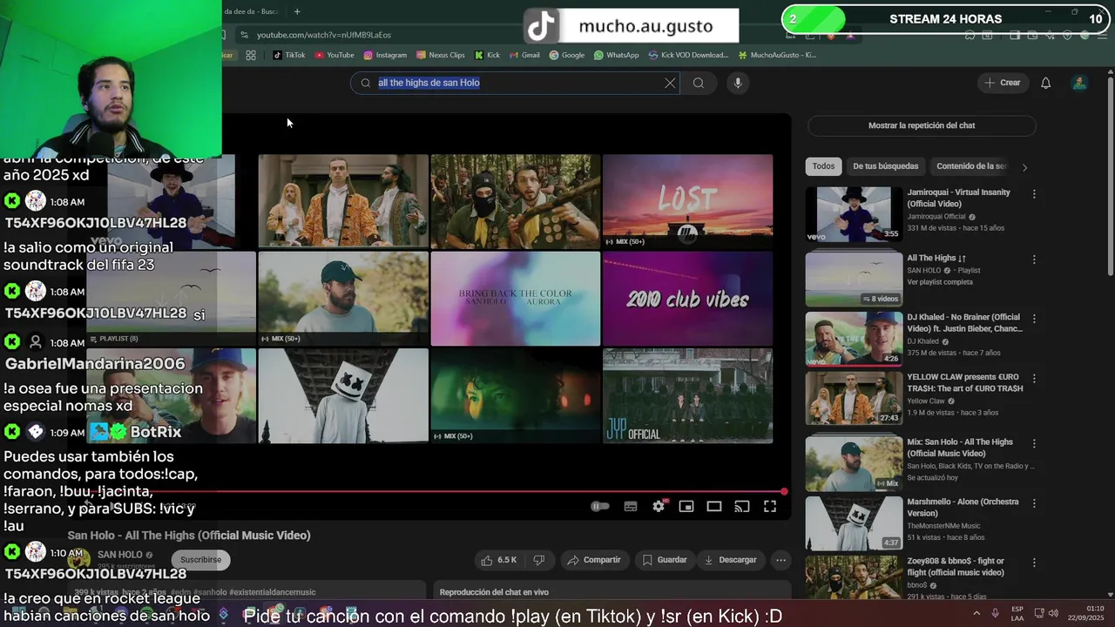
Task: Click the video progress bar end marker
Action: tap(784, 492)
